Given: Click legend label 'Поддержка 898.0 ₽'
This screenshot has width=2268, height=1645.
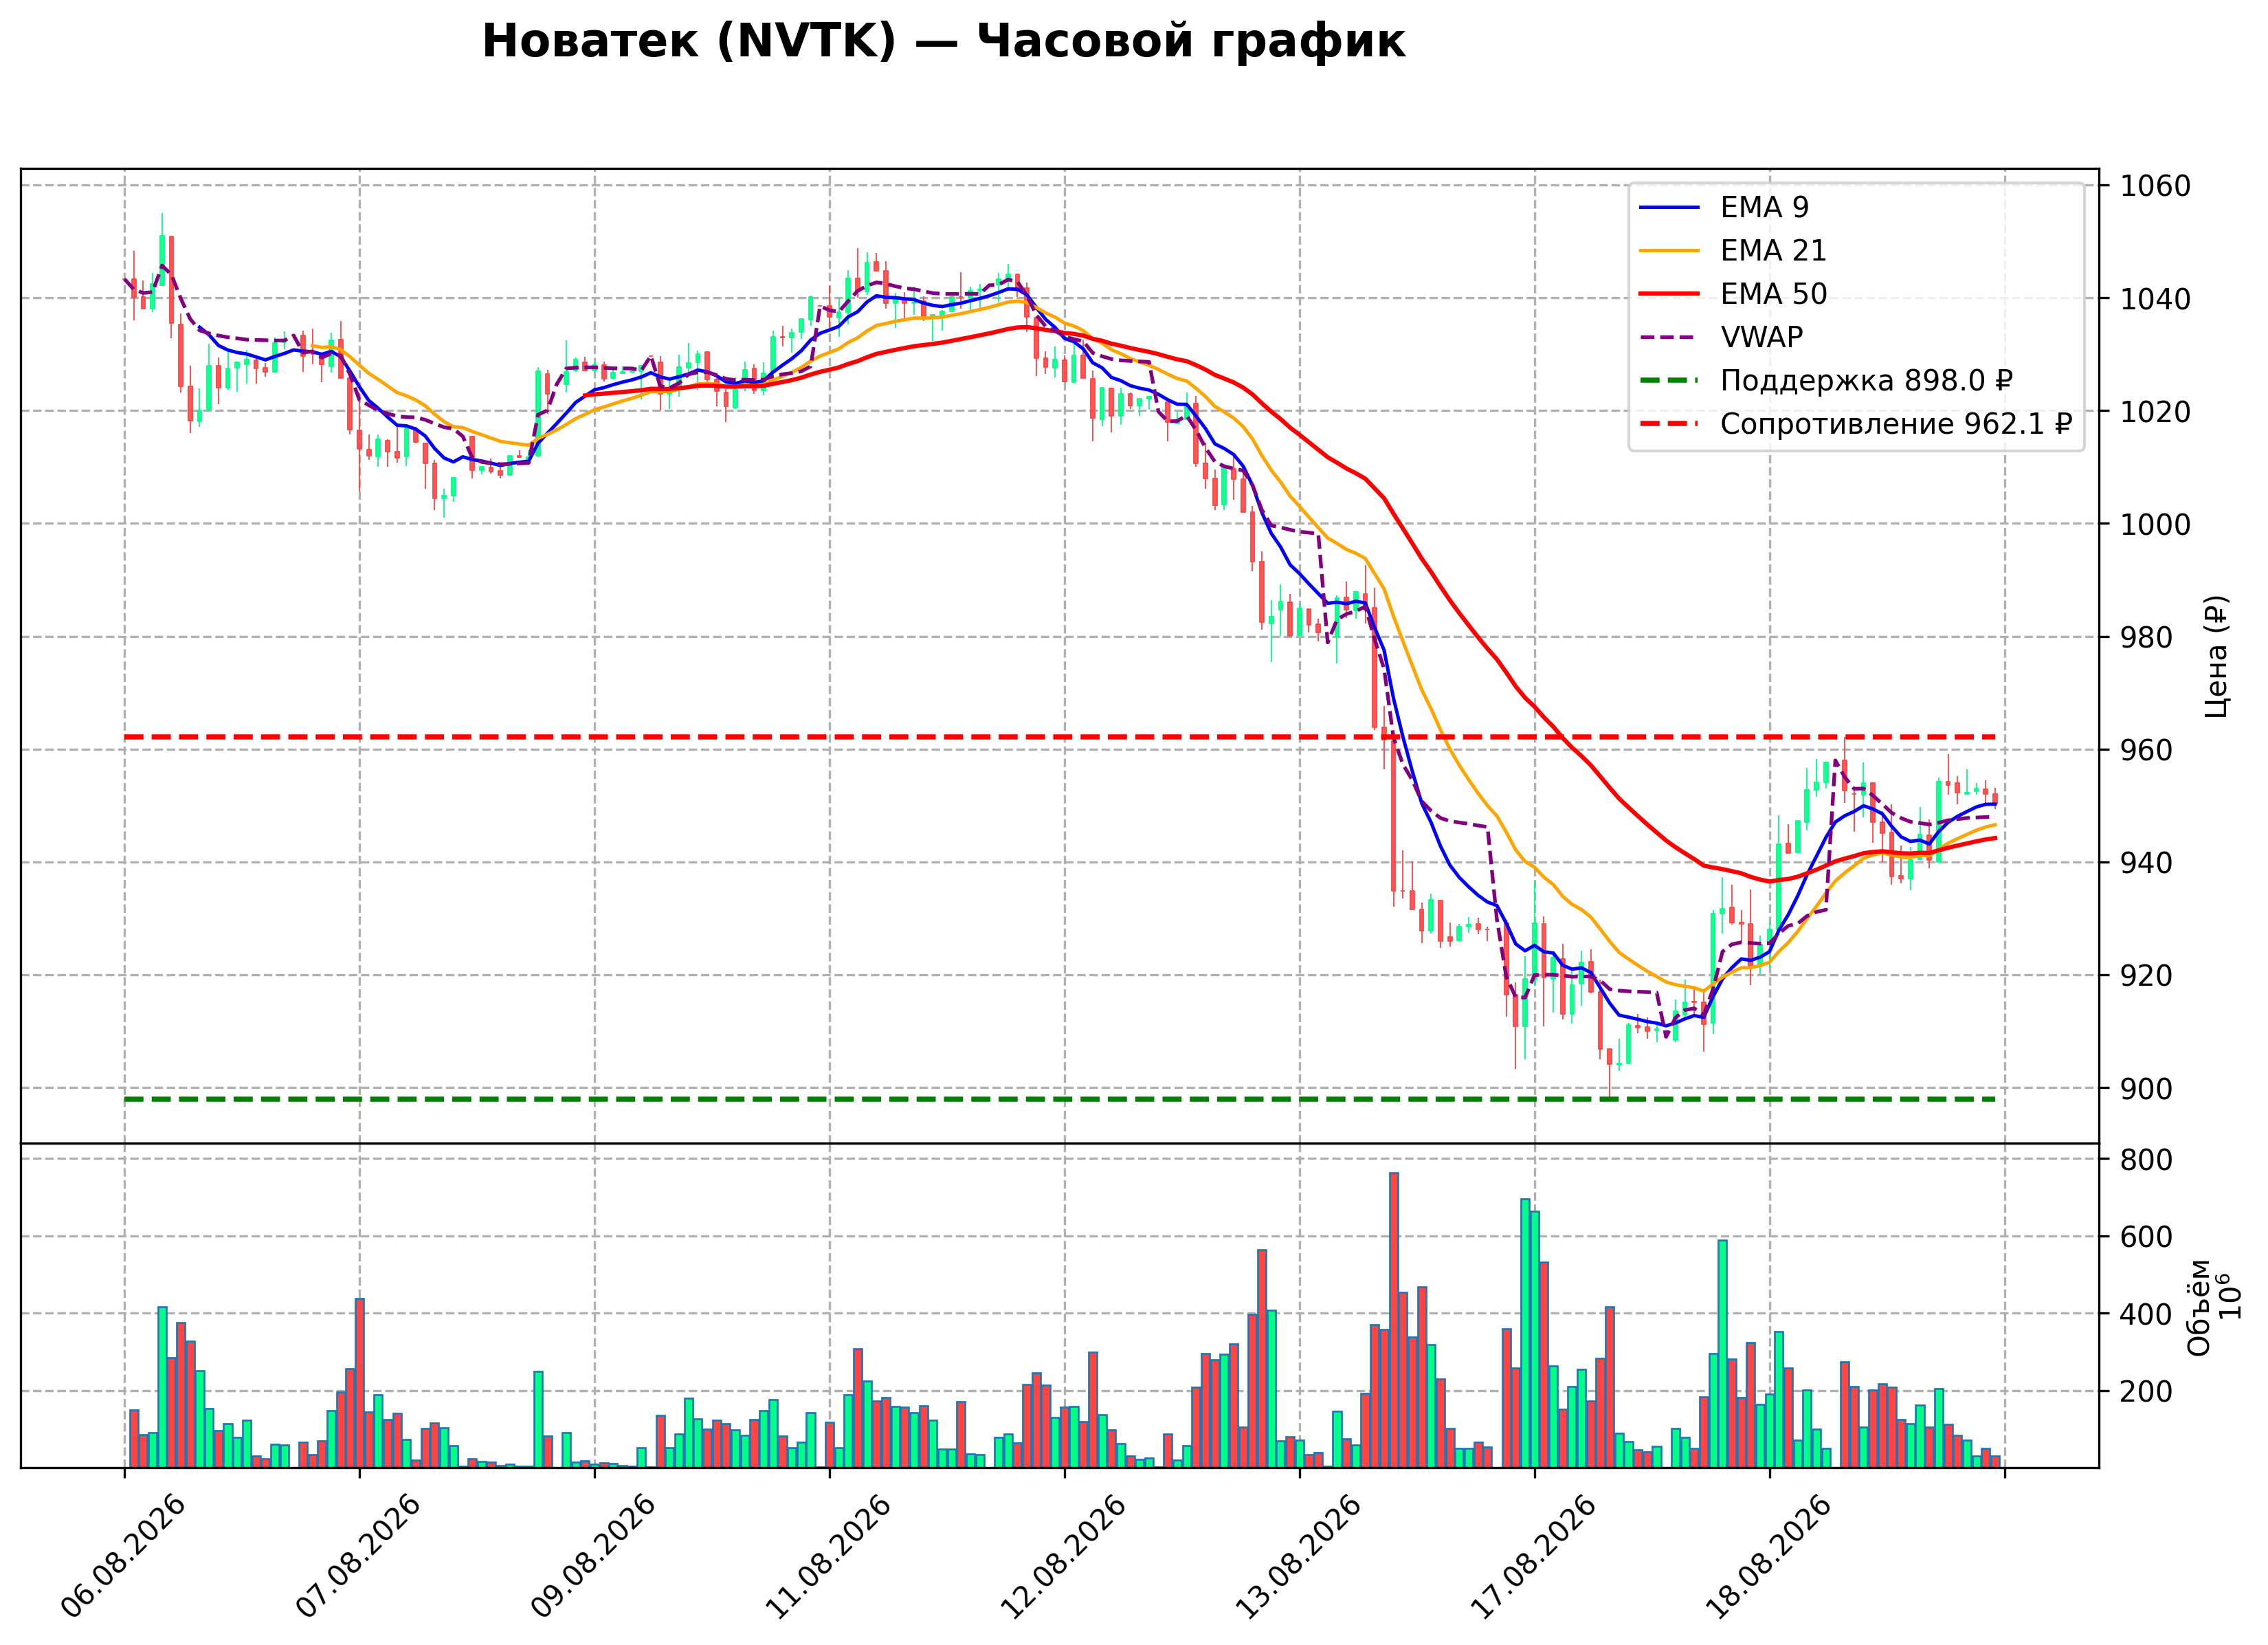Looking at the screenshot, I should (x=1866, y=381).
